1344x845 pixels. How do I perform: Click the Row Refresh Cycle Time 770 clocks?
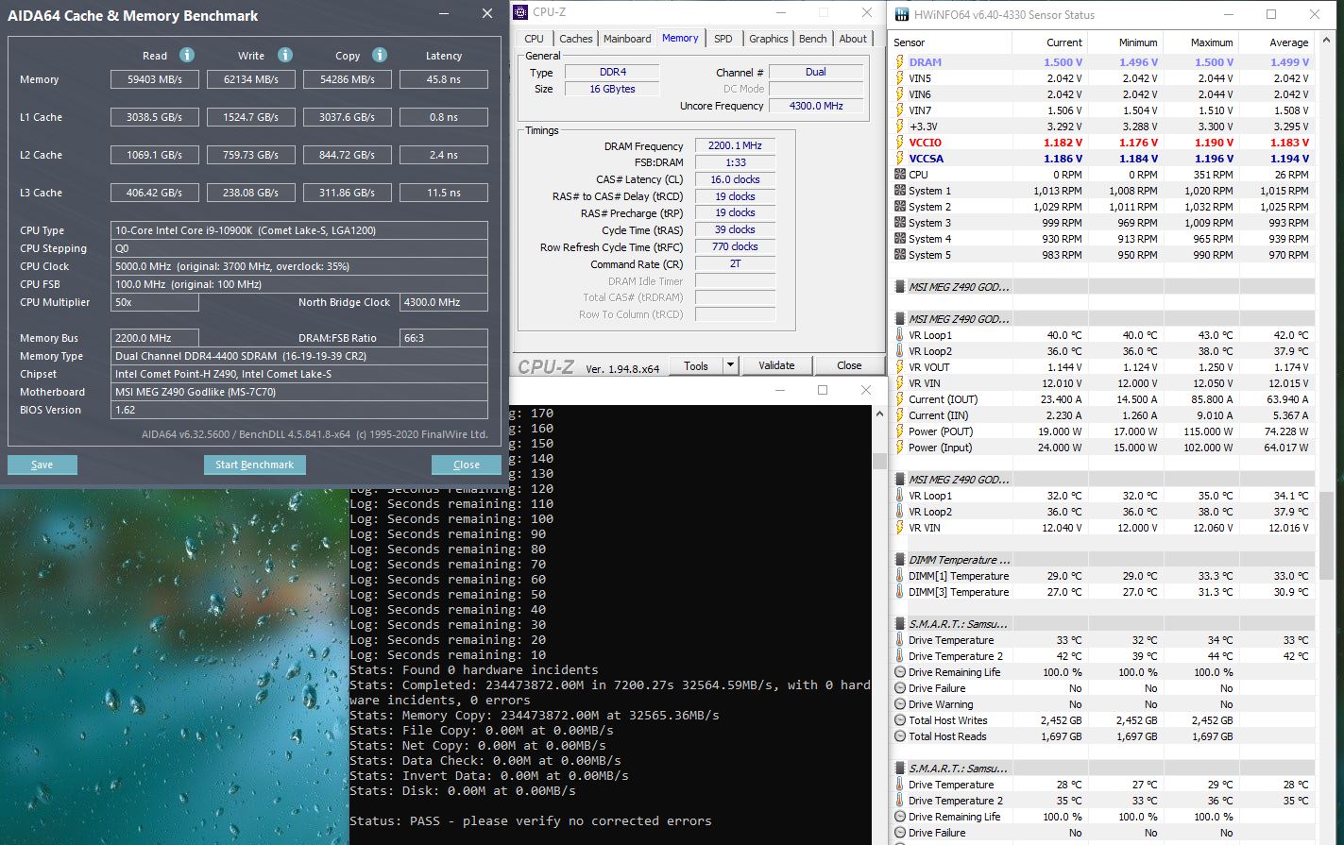tap(735, 246)
